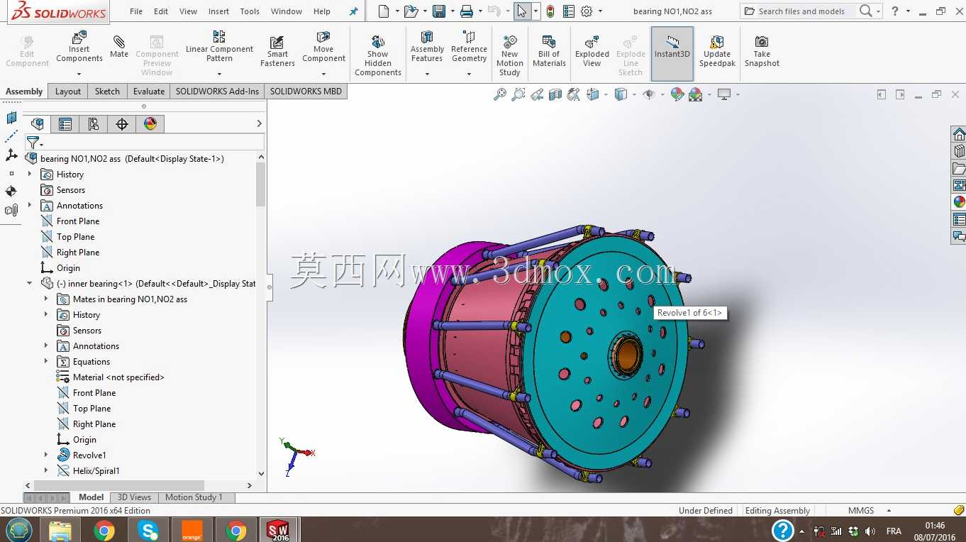This screenshot has height=542, width=966.
Task: Open Move Component dropdown arrow
Action: [323, 74]
